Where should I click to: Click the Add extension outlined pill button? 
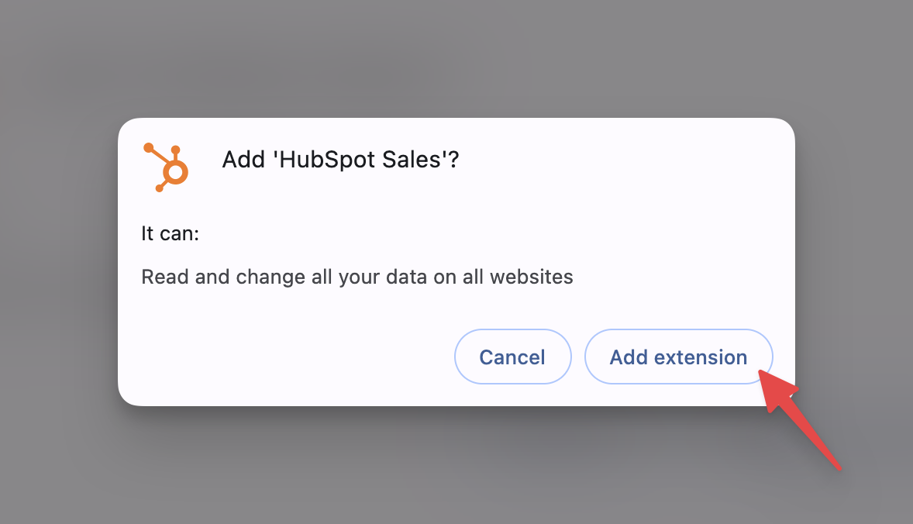678,357
